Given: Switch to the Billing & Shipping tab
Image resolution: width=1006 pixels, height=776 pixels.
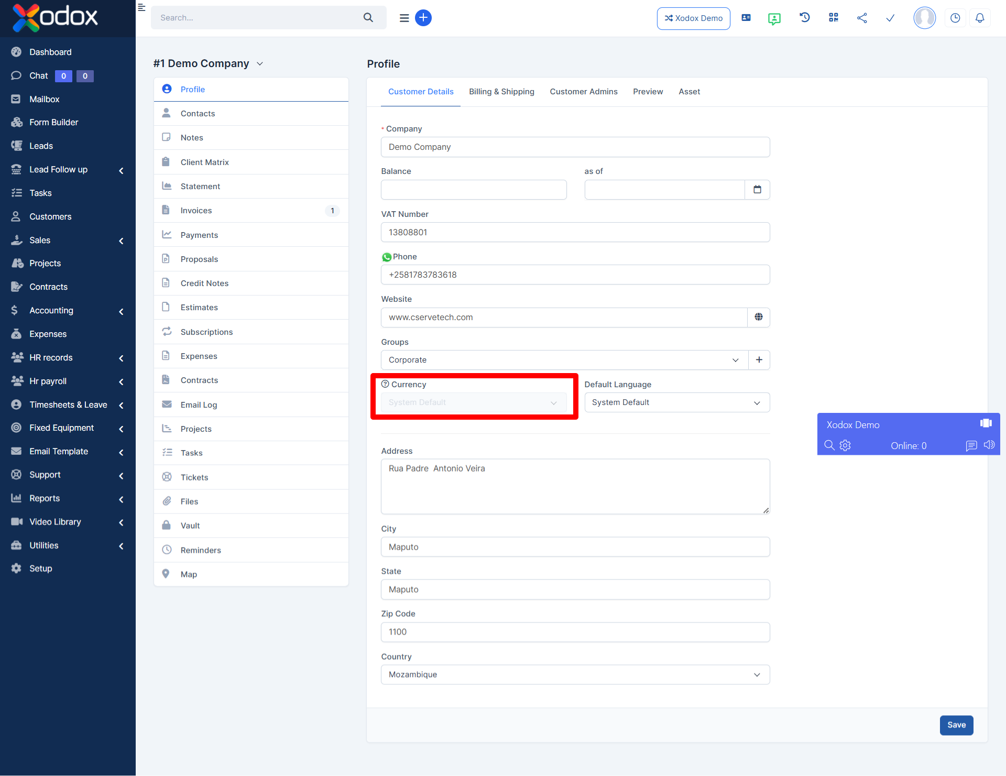Looking at the screenshot, I should coord(500,91).
